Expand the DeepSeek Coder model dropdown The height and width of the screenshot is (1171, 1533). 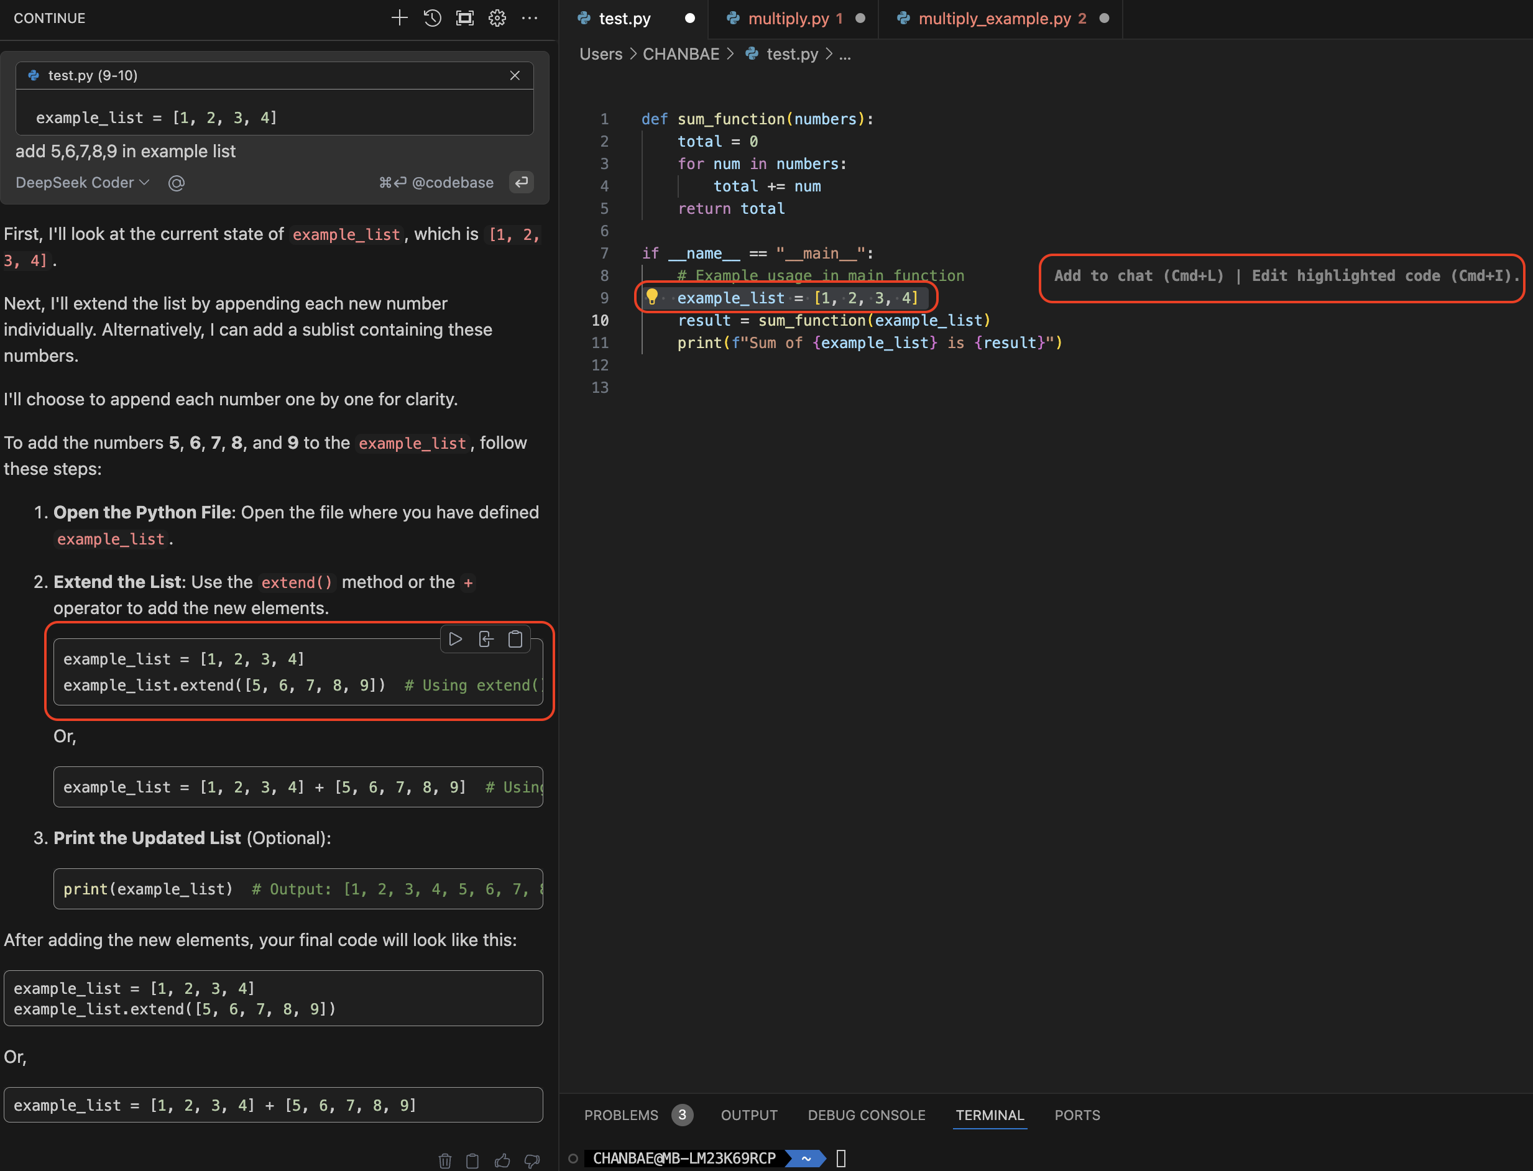pos(82,183)
